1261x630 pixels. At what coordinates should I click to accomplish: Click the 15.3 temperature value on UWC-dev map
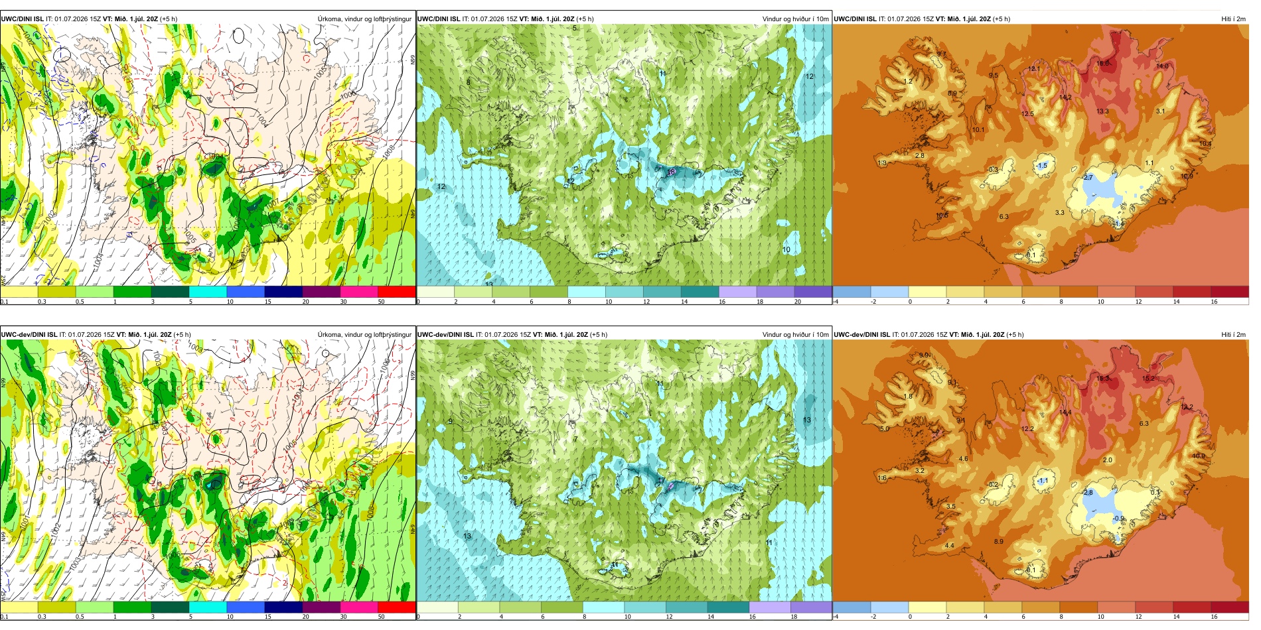point(1102,379)
